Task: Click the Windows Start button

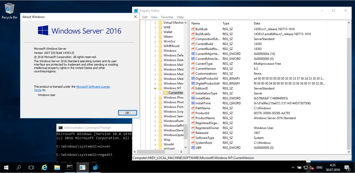Action: pyautogui.click(x=6, y=168)
